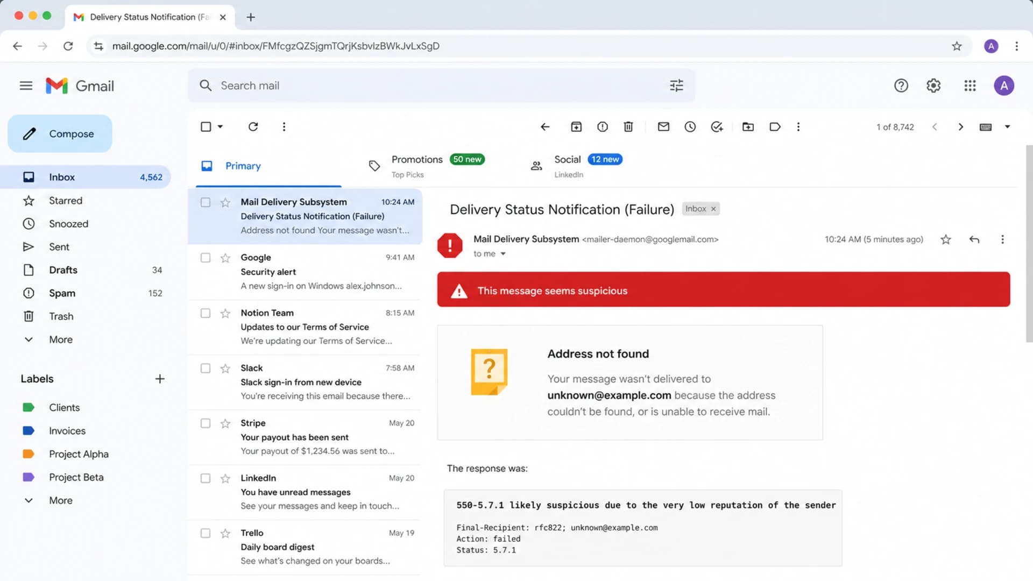The height and width of the screenshot is (581, 1033).
Task: Open a new browser tab
Action: tap(251, 17)
